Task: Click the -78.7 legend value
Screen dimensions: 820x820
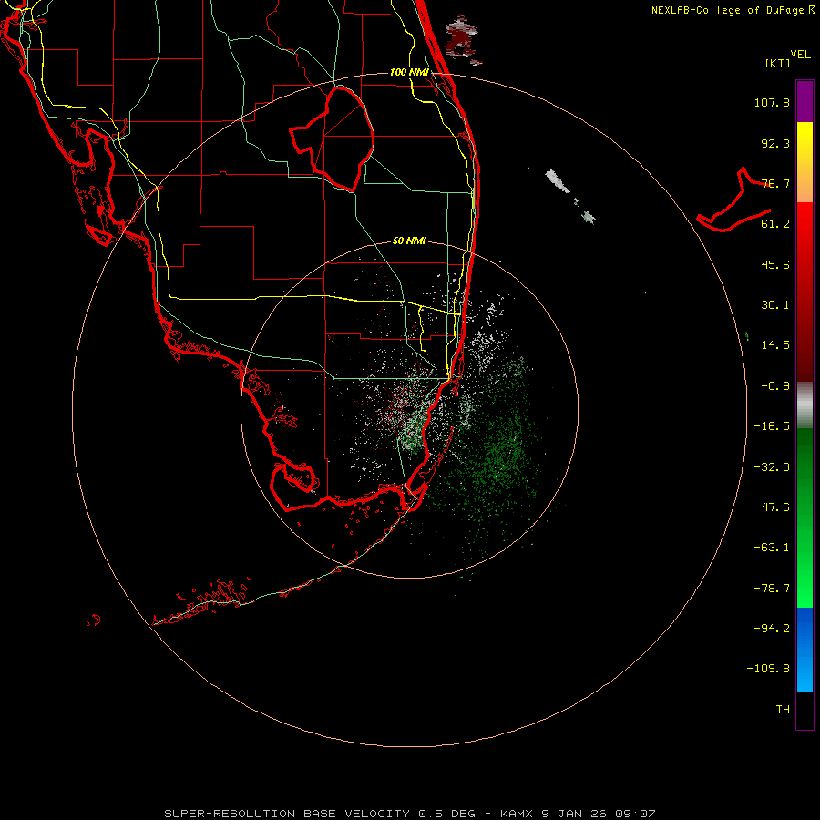Action: (772, 589)
